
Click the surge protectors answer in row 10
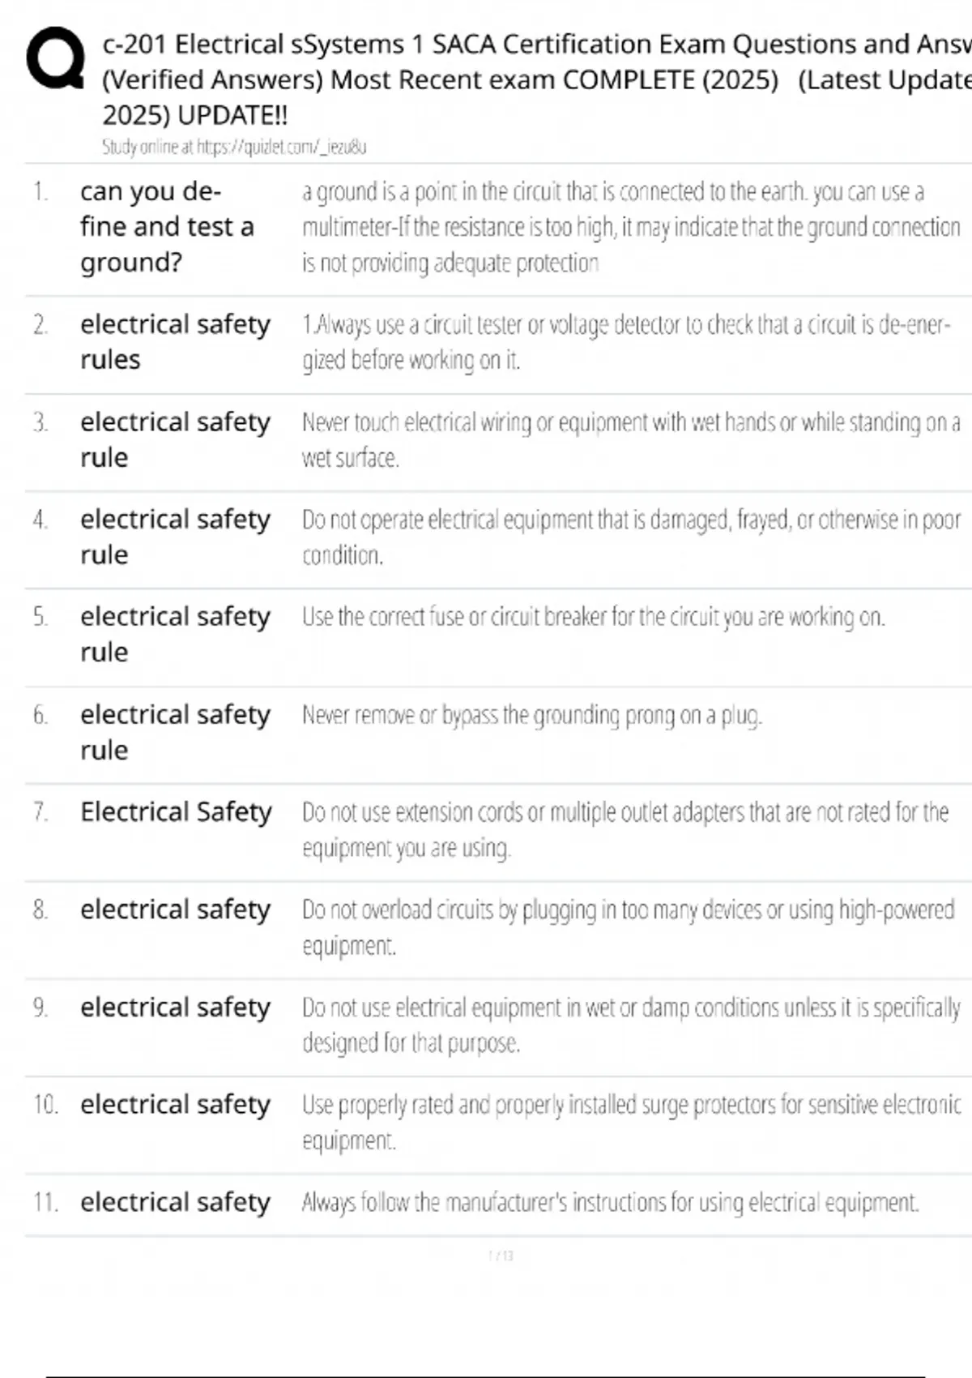pos(631,1123)
